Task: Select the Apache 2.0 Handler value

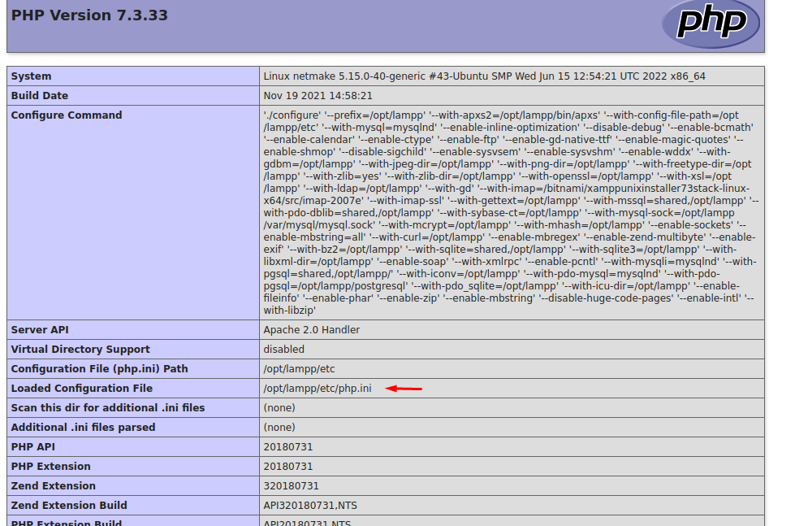Action: pos(311,330)
